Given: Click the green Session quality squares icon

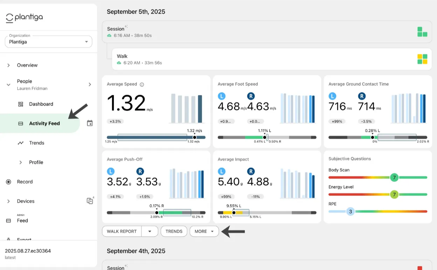Looking at the screenshot, I should tap(422, 32).
